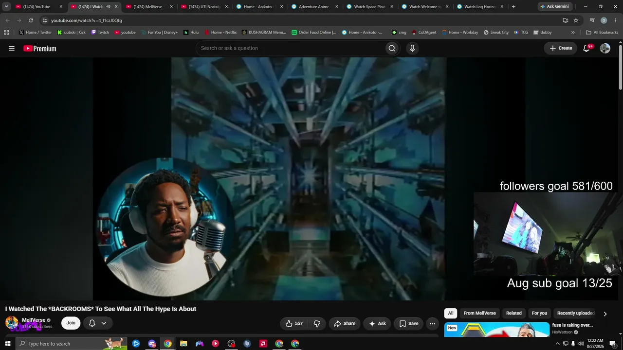The height and width of the screenshot is (350, 623).
Task: Install app icon in address bar
Action: 565,20
